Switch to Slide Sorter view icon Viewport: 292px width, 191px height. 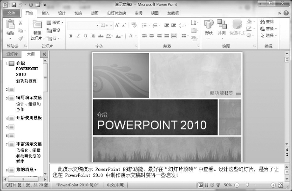(206, 185)
